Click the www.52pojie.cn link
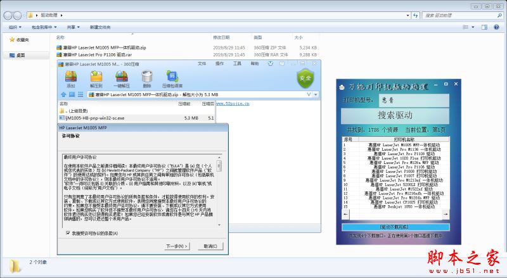The width and height of the screenshot is (507, 278). [x=233, y=103]
